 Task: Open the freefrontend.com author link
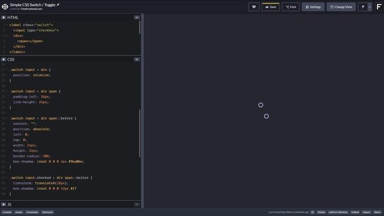[32, 9]
